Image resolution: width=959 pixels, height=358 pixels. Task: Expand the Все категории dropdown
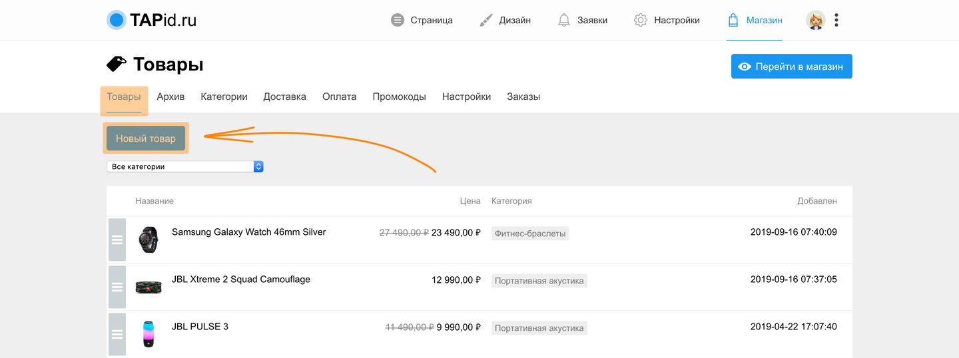(185, 166)
